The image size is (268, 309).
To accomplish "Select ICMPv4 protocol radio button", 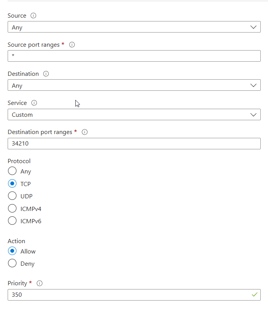I will [12, 209].
